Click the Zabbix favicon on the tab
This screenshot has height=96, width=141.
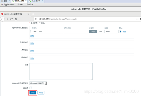(2, 14)
